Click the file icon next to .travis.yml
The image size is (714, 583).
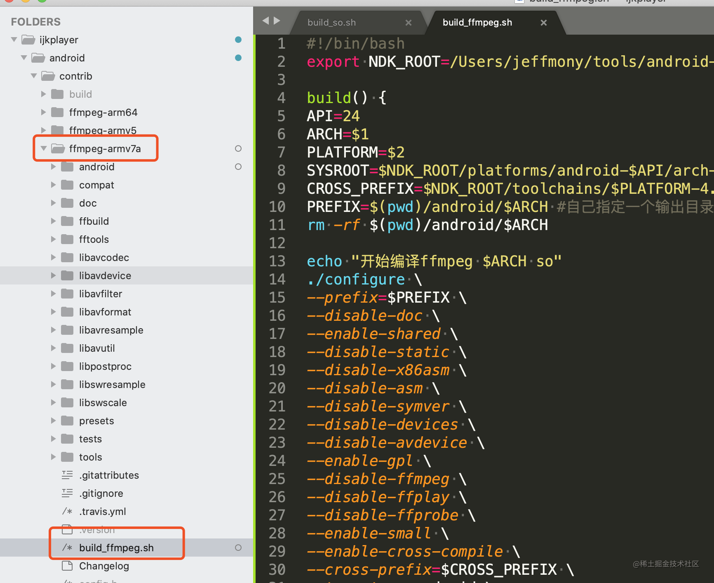67,511
